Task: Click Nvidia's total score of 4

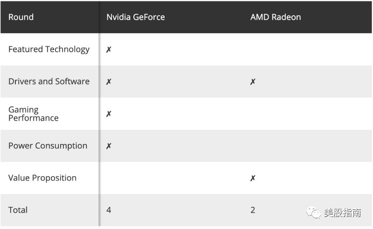Action: (x=109, y=210)
